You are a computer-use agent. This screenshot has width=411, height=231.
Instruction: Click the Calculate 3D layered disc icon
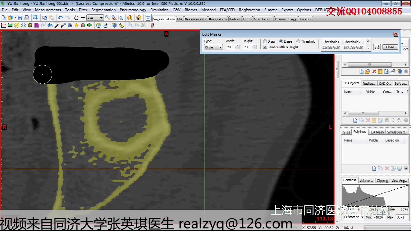pyautogui.click(x=99, y=25)
